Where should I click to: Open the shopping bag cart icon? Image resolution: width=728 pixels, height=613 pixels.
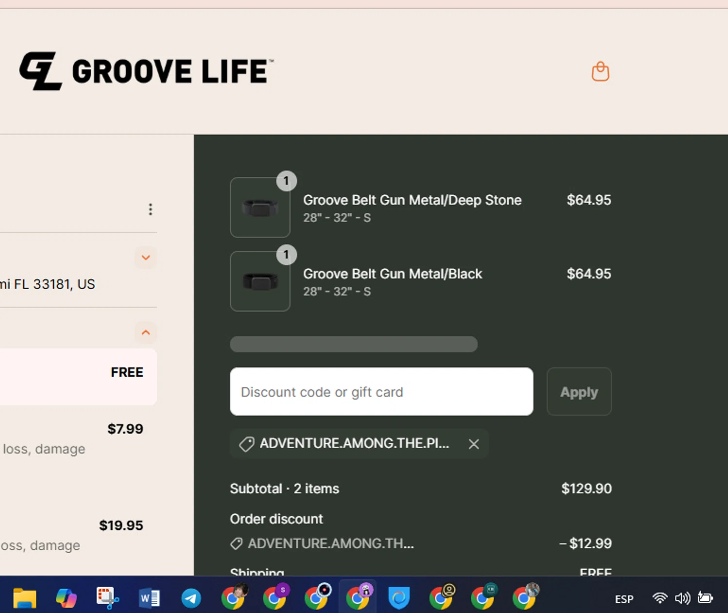pos(600,71)
